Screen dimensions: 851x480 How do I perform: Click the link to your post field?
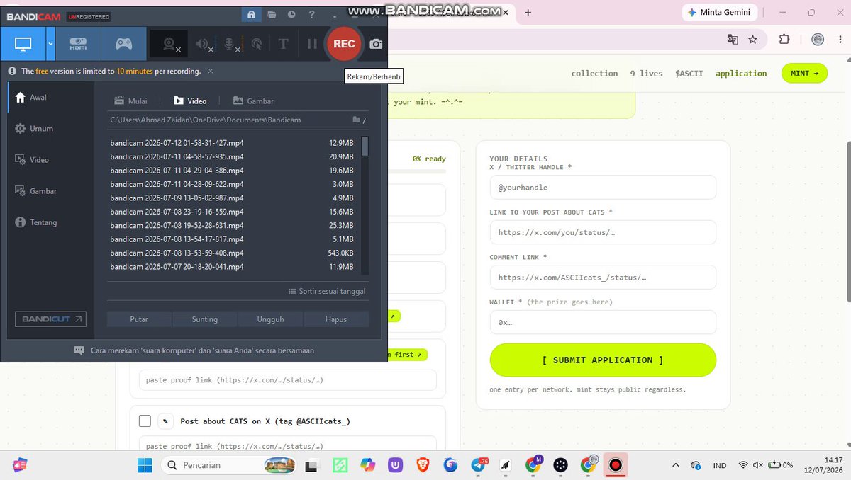603,232
